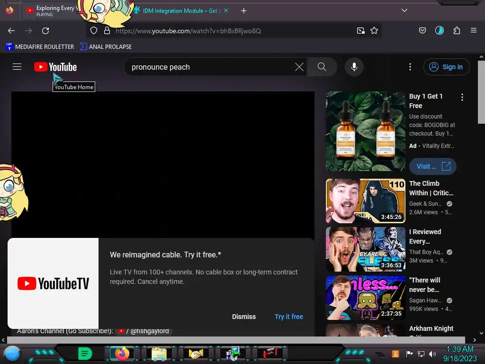Image resolution: width=485 pixels, height=364 pixels.
Task: Open the green notes app in taskbar
Action: (x=85, y=354)
